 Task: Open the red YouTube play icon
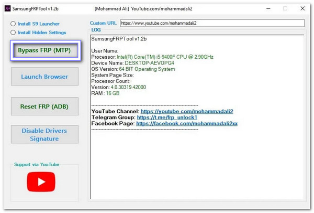pos(41,182)
